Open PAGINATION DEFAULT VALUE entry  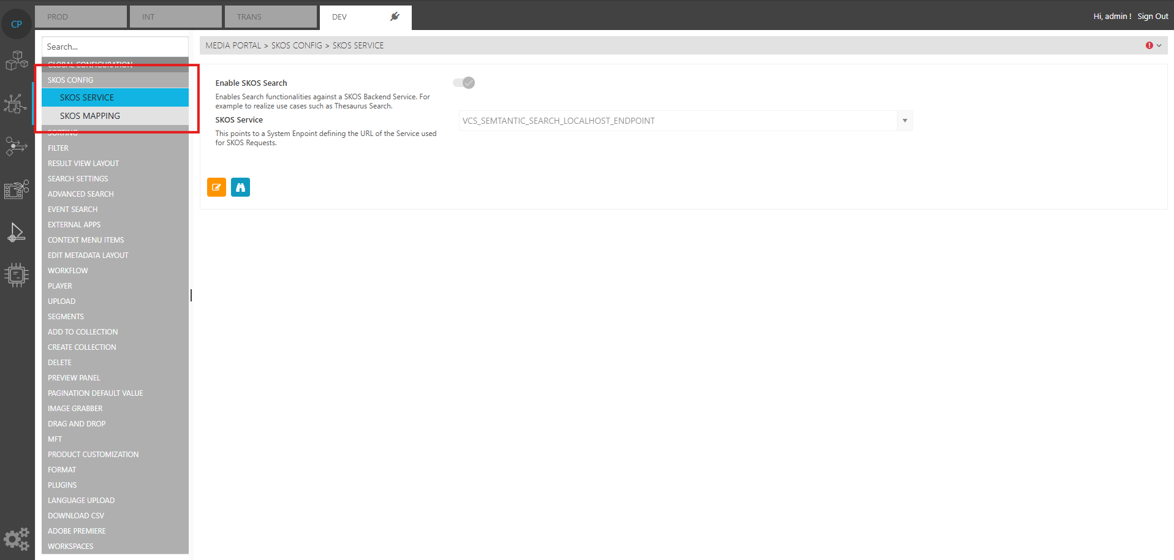pos(115,393)
